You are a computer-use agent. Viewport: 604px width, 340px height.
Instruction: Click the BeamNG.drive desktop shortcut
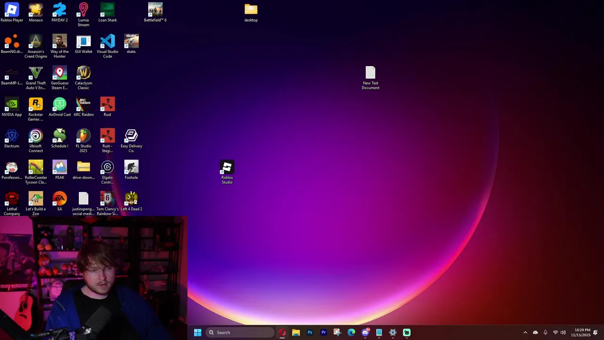coord(12,44)
